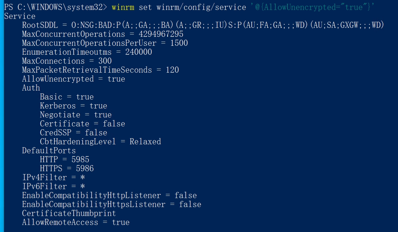Viewport: 398px width, 232px height.
Task: Click the IPv4Filter line
Action: [53, 177]
